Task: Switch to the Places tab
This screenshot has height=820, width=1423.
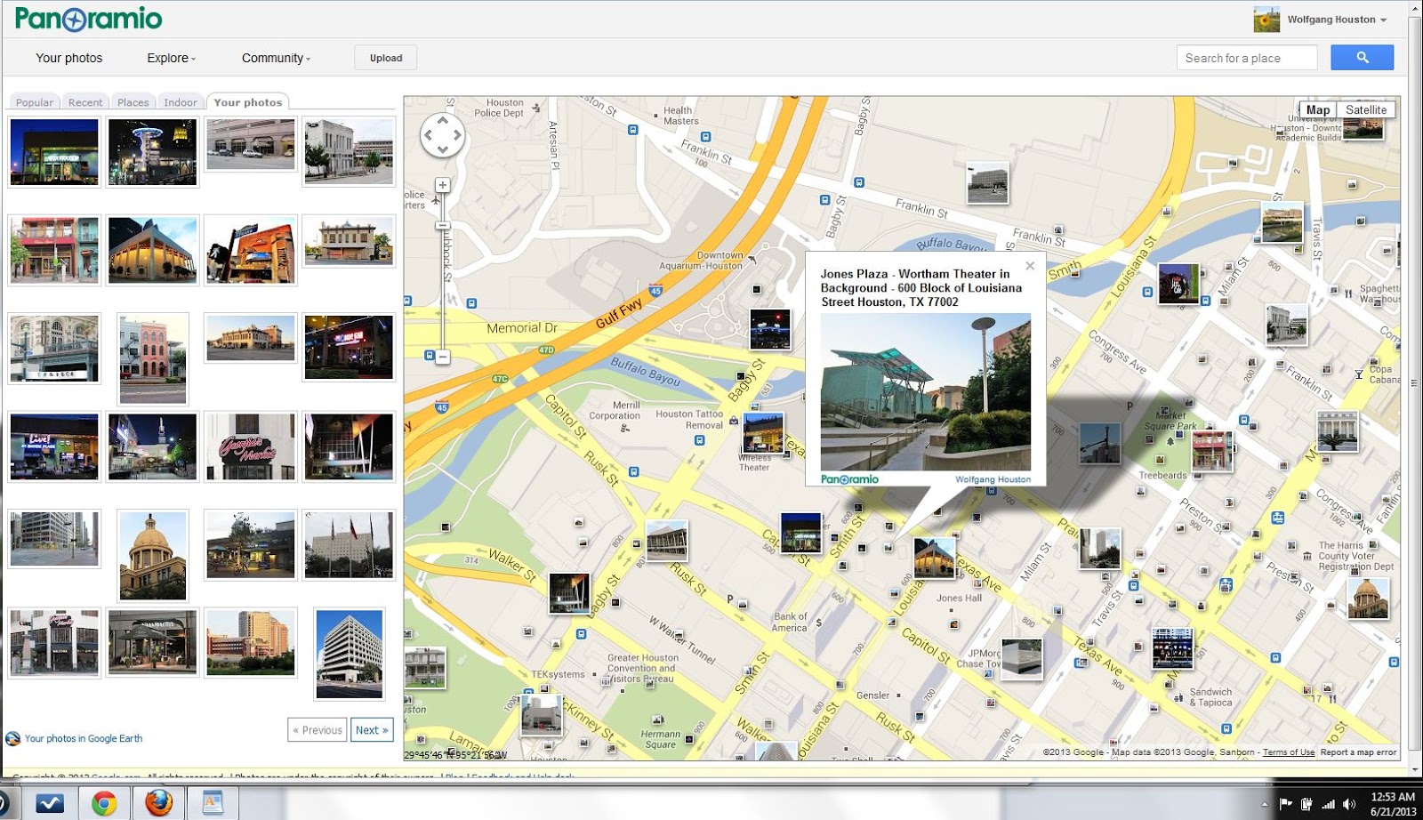Action: pos(133,102)
